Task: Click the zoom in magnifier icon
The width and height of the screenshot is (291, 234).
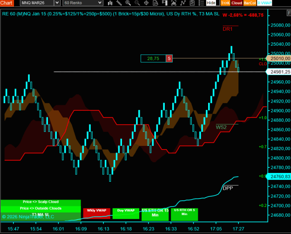Action: [128, 3]
